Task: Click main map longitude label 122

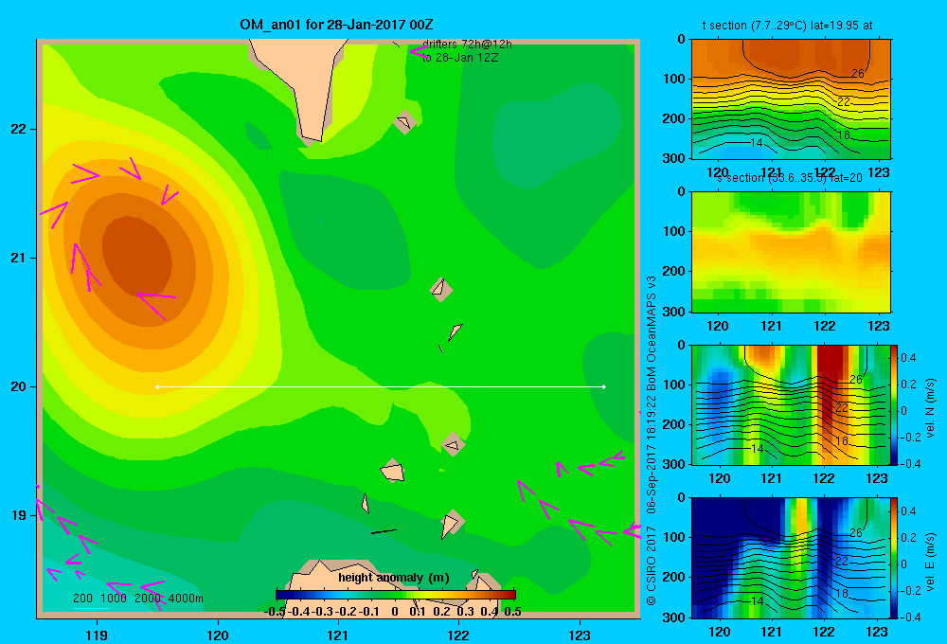Action: point(458,635)
